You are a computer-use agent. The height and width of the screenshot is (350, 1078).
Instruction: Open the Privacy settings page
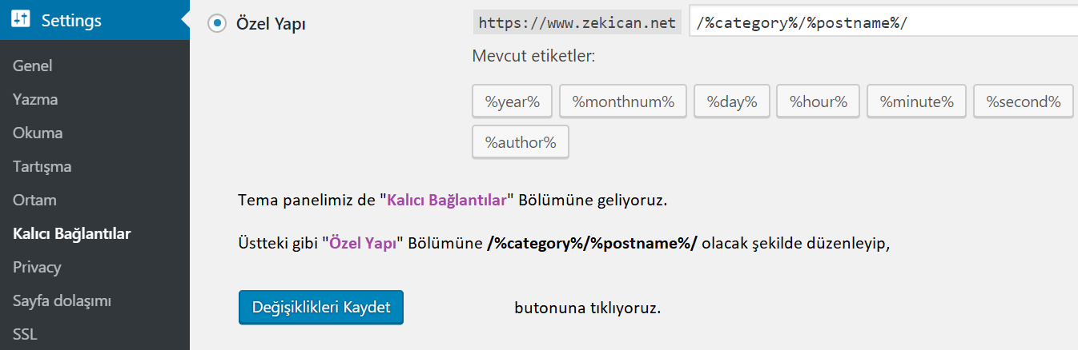(x=38, y=268)
